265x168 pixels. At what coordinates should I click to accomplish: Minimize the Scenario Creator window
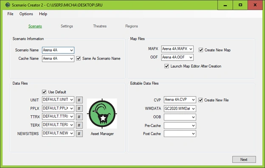[225, 5]
